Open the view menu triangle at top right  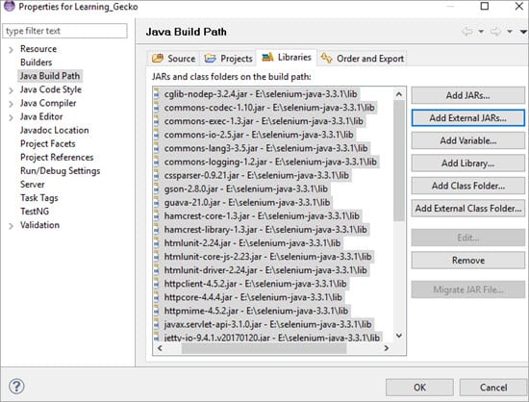pyautogui.click(x=523, y=32)
